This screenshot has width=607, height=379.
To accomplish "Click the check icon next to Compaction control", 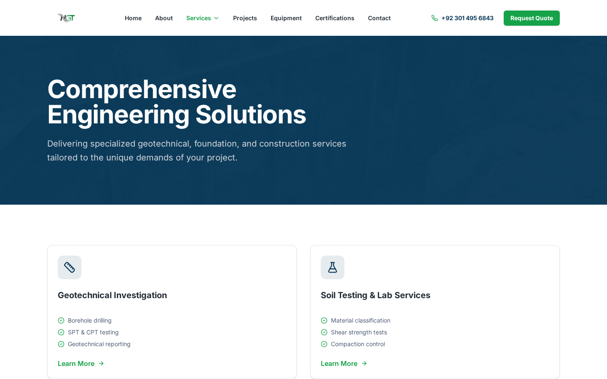I will (324, 344).
